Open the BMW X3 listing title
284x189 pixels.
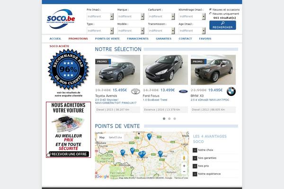197,95
